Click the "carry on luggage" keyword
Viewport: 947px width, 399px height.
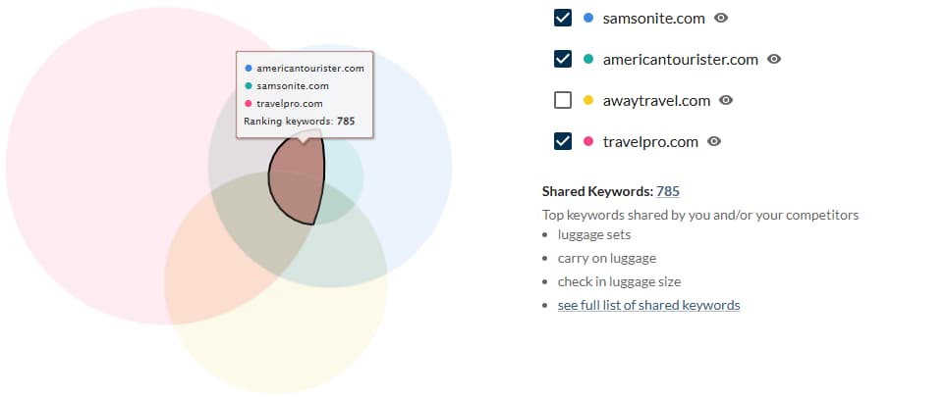(x=605, y=258)
